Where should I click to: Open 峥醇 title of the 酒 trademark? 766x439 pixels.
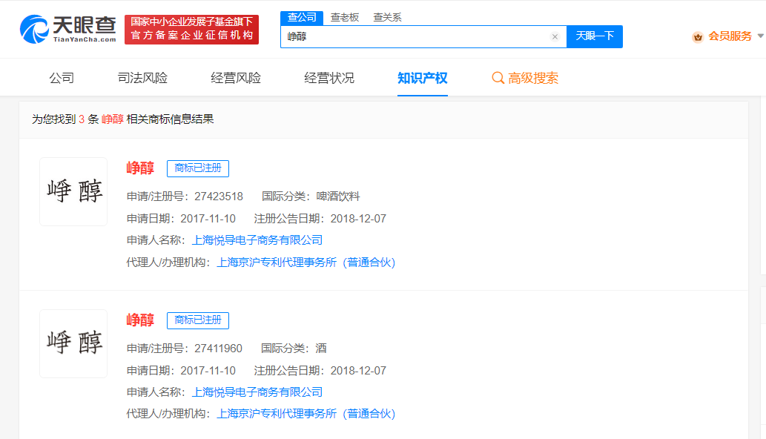(140, 320)
